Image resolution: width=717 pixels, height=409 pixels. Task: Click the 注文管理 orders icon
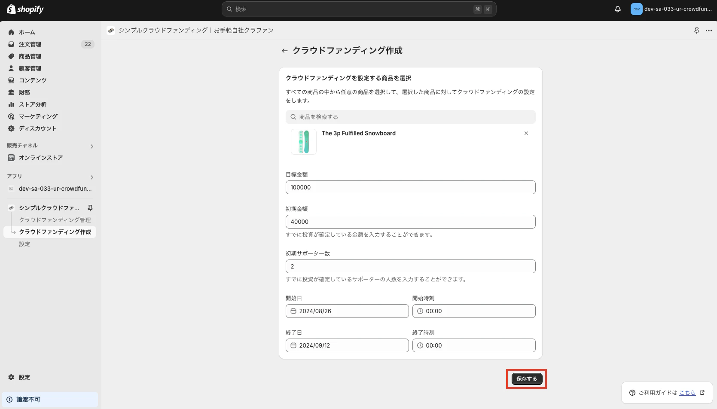(x=11, y=44)
